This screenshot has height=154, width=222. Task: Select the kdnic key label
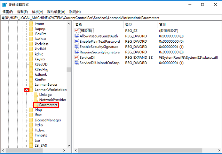tap(39, 54)
